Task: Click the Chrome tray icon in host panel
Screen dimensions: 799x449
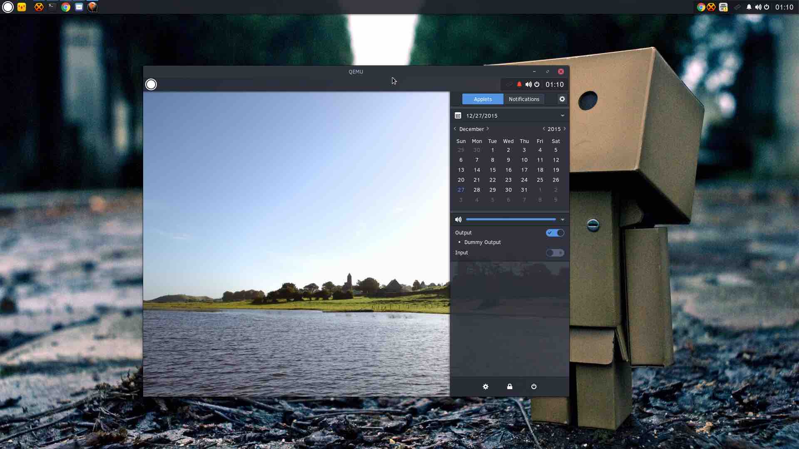Action: pos(701,7)
